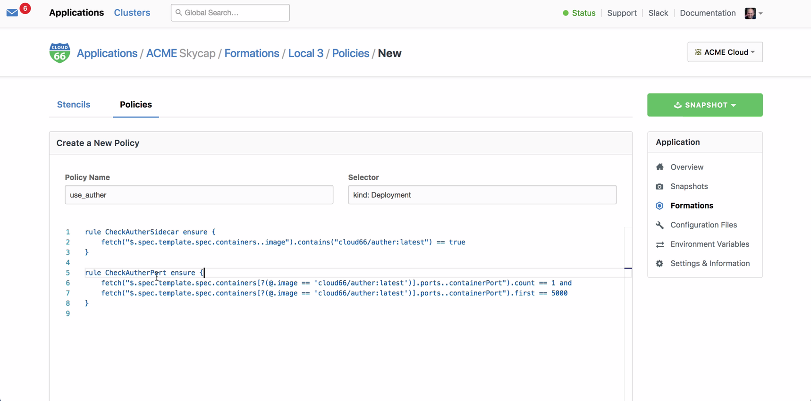Click the Snapshots camera icon
The height and width of the screenshot is (401, 811).
(659, 186)
